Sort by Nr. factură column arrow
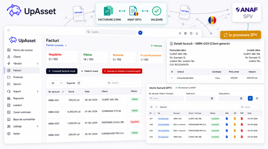The image size is (268, 149). [63, 92]
